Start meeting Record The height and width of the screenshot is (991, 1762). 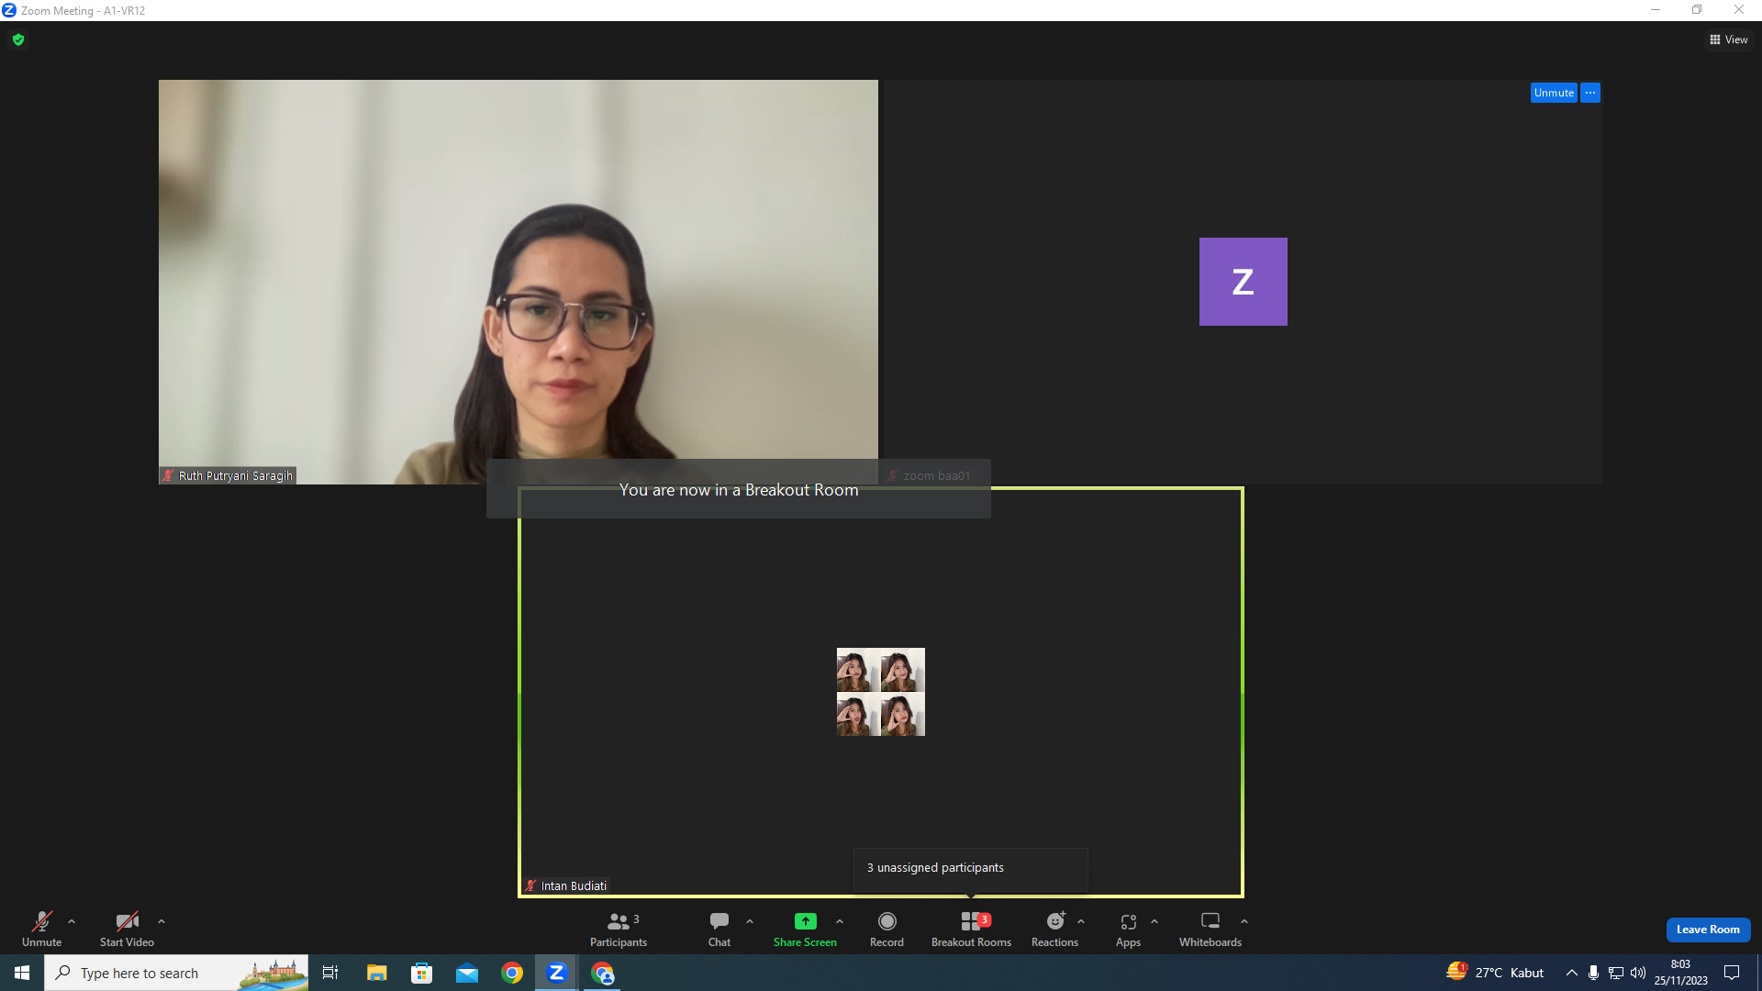pos(887,929)
